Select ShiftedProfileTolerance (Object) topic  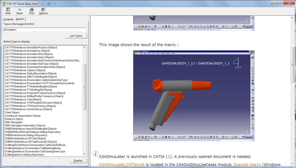34,96
